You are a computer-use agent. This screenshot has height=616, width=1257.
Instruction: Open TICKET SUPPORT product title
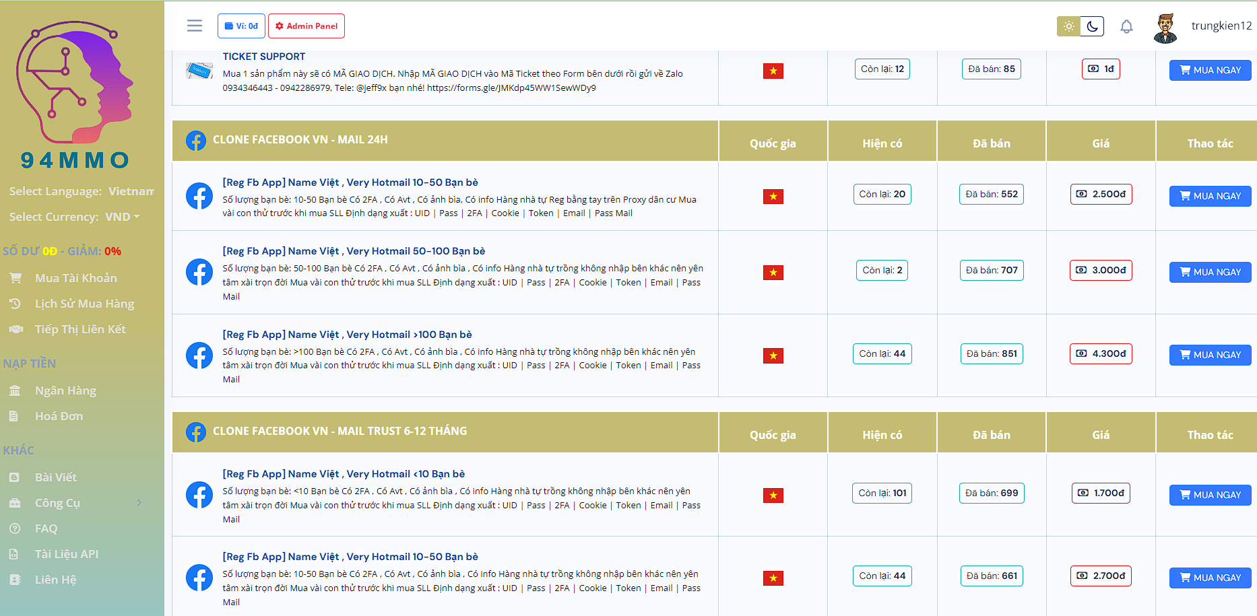(x=264, y=57)
